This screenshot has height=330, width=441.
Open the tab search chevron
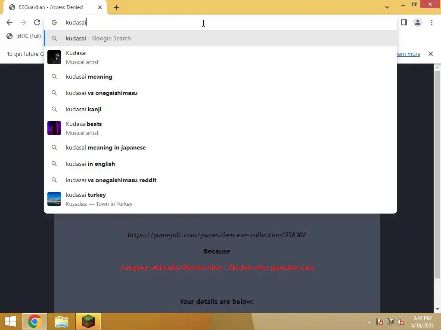pos(387,7)
